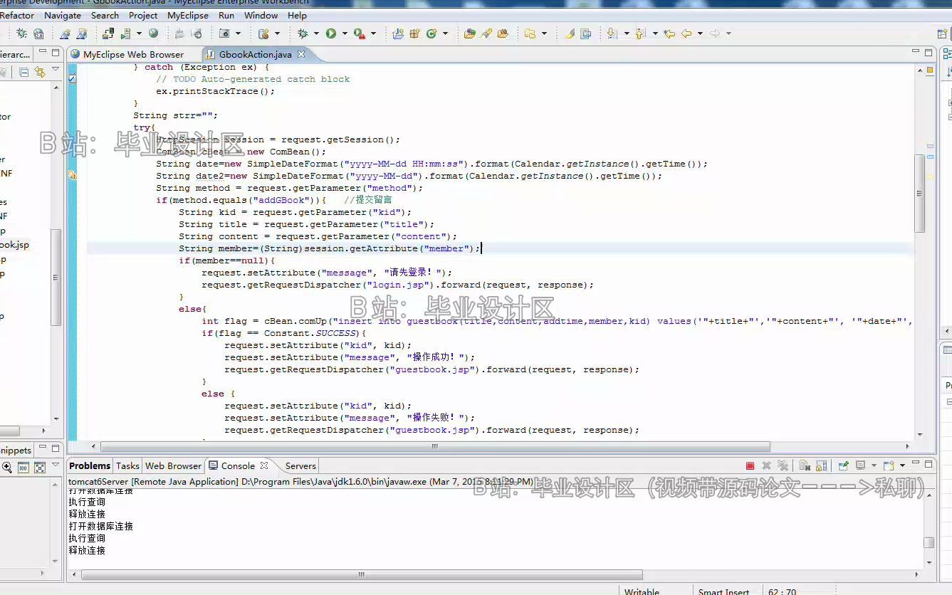Viewport: 952px width, 595px height.
Task: Click the console vertical scrollbar thumb
Action: pyautogui.click(x=929, y=542)
